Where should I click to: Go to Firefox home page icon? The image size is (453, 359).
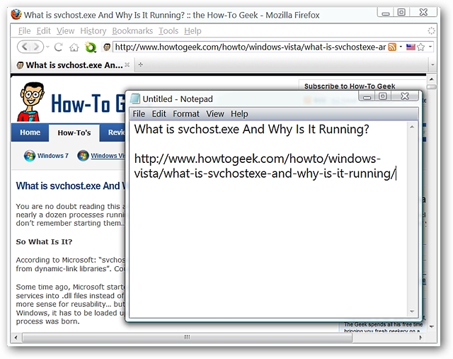click(x=74, y=47)
